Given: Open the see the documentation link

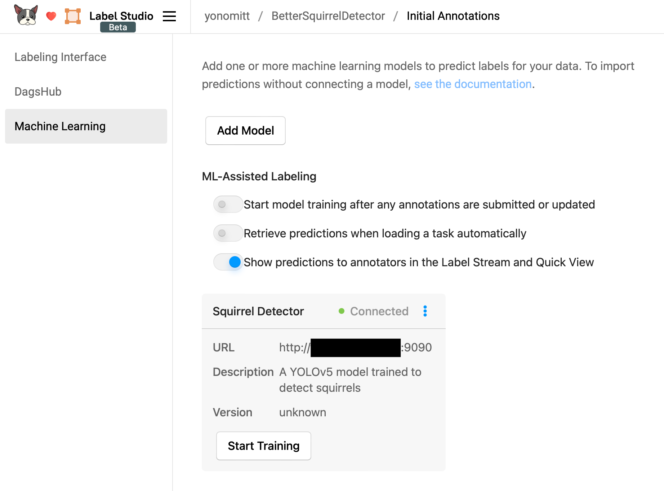Looking at the screenshot, I should coord(473,84).
